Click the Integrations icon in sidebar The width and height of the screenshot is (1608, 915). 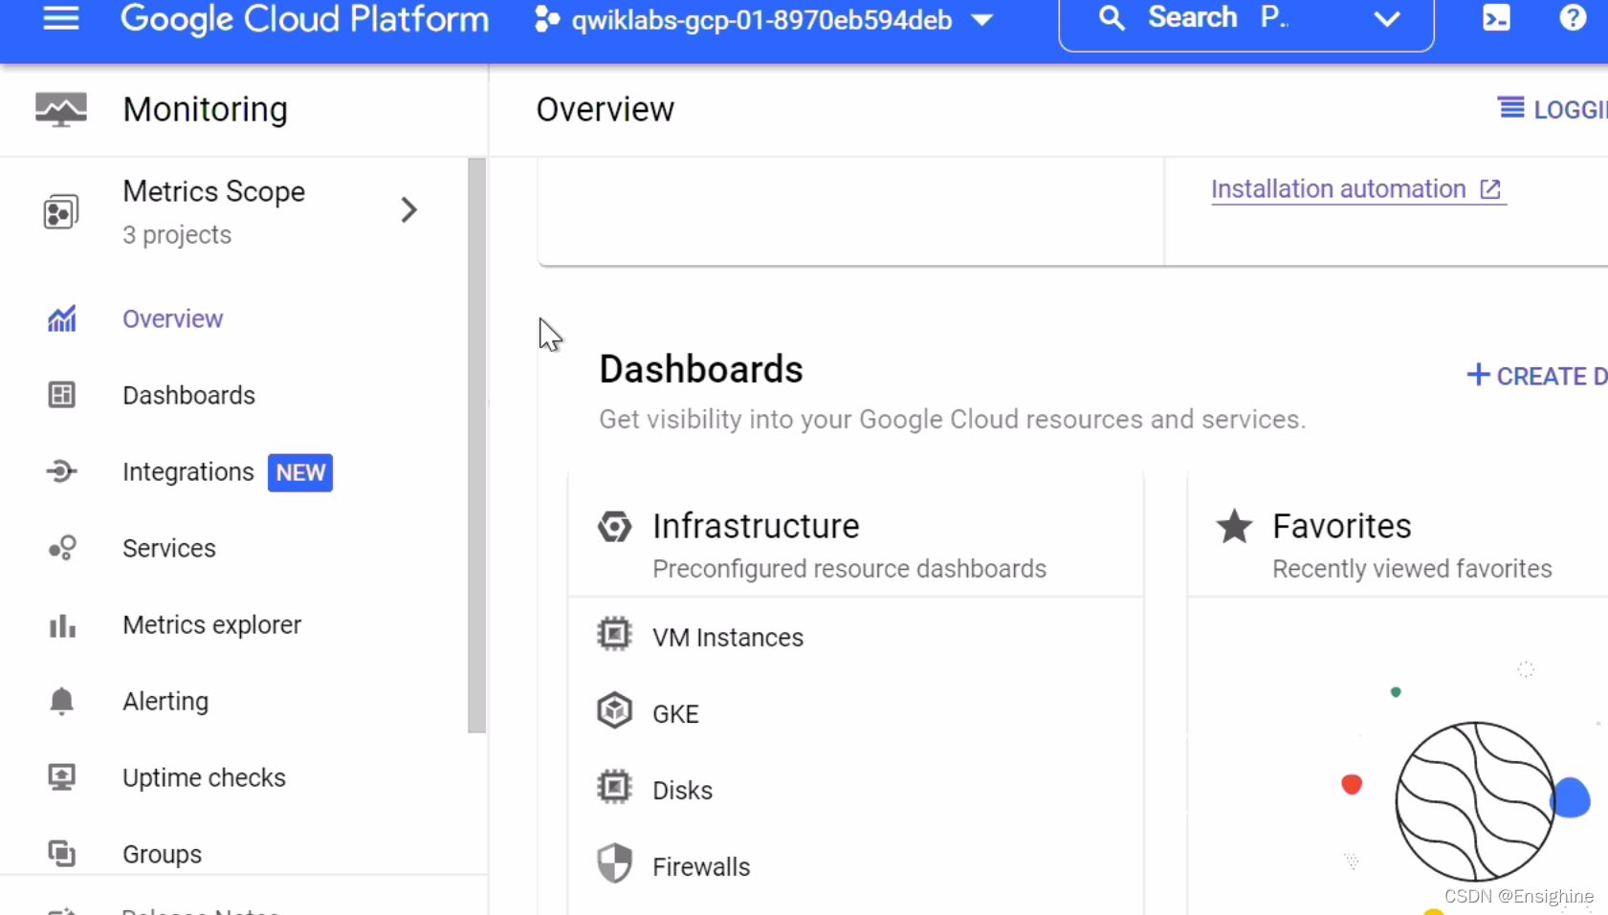tap(62, 471)
